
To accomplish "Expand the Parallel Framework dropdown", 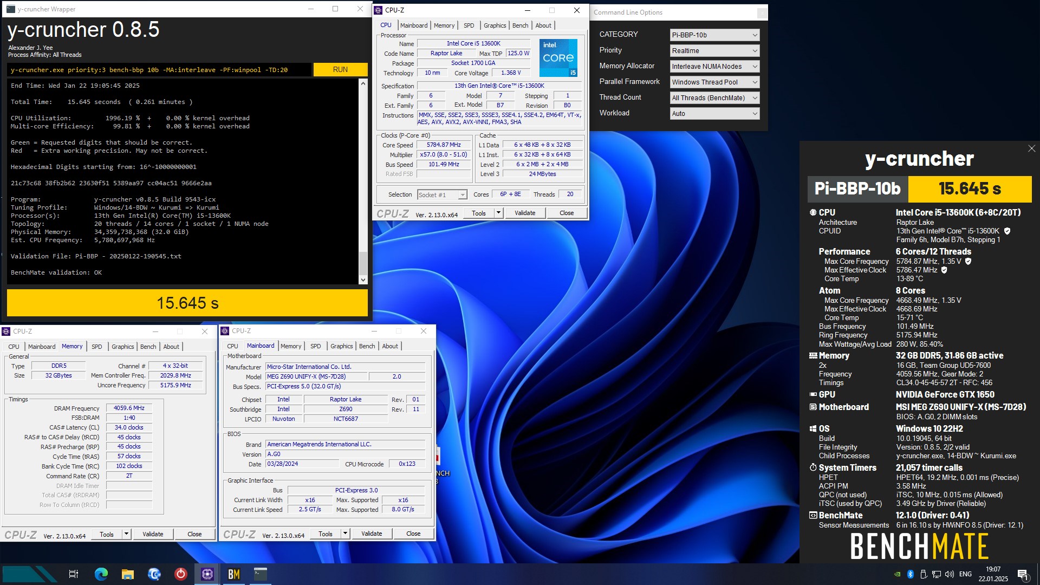I will (714, 82).
